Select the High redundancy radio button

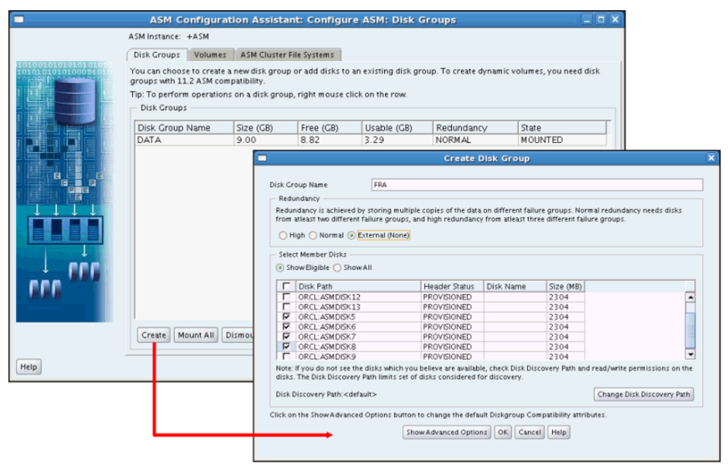[283, 236]
